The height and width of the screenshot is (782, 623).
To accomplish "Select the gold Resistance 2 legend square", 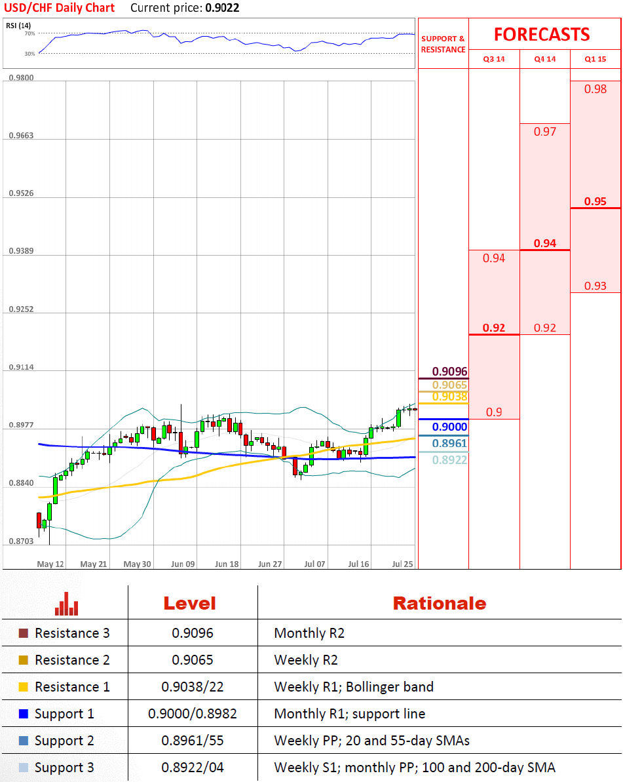I will (x=24, y=660).
